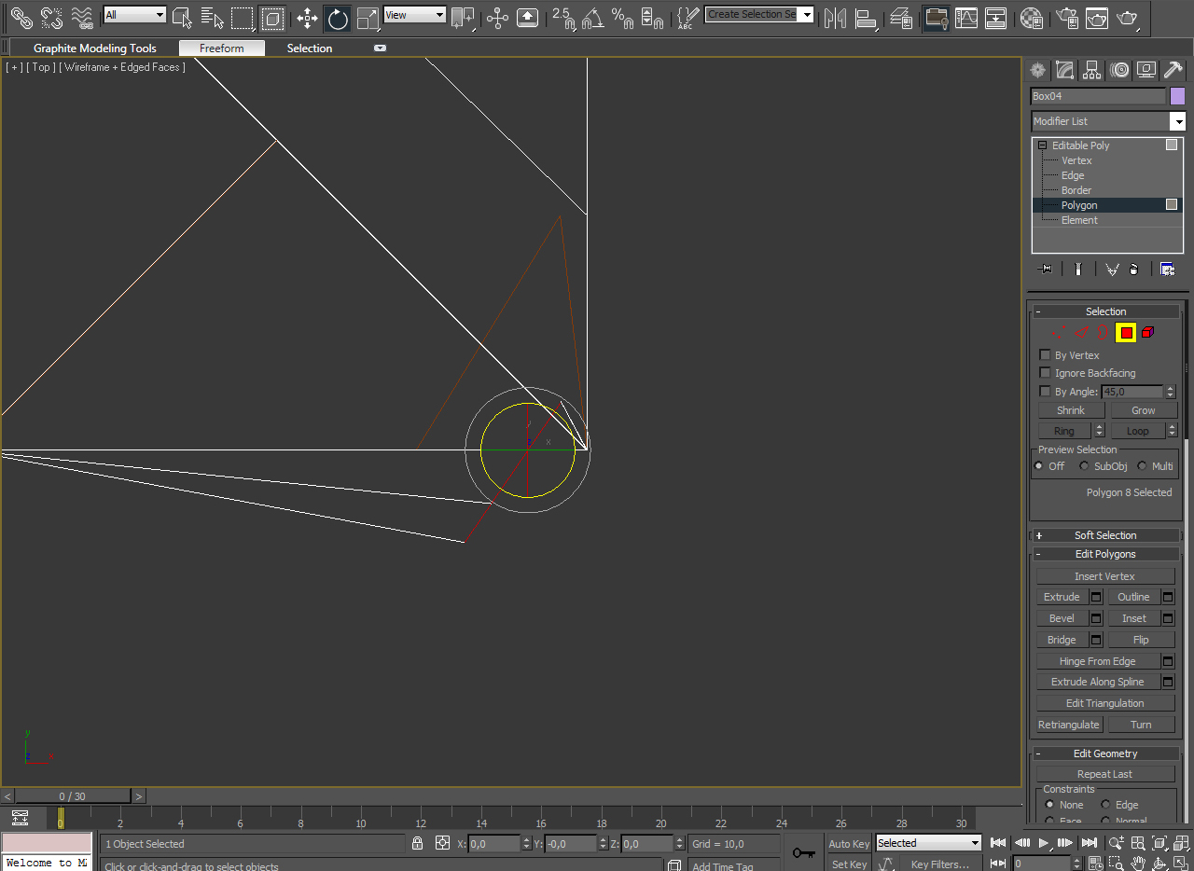Image resolution: width=1194 pixels, height=871 pixels.
Task: Activate the Select and Rotate tool
Action: coord(338,17)
